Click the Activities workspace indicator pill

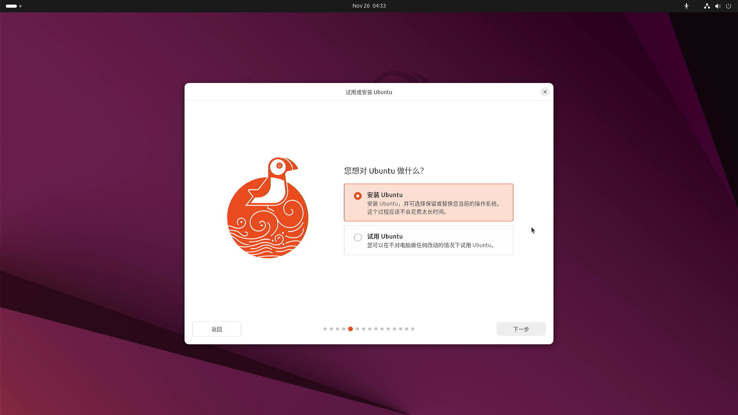pyautogui.click(x=13, y=6)
